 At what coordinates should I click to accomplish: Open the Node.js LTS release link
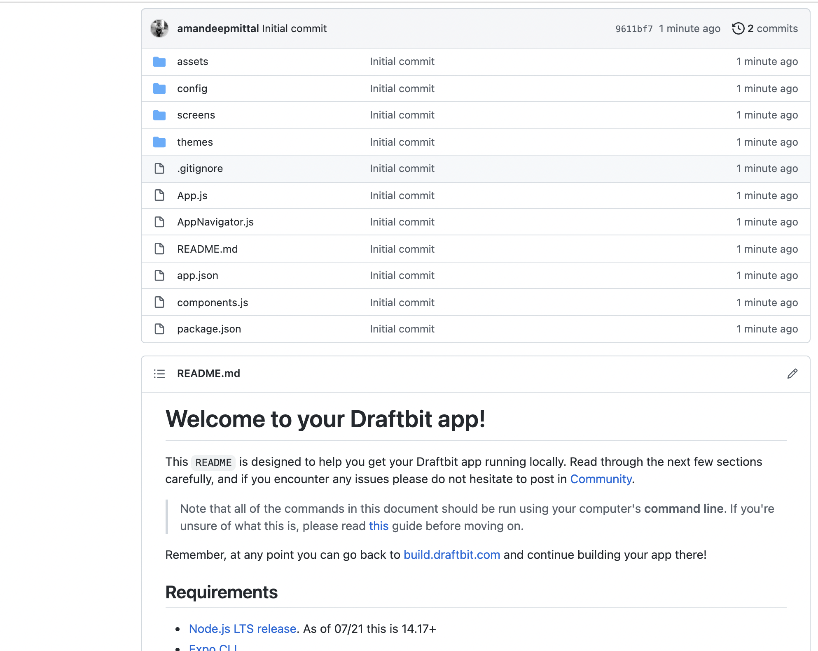point(243,629)
